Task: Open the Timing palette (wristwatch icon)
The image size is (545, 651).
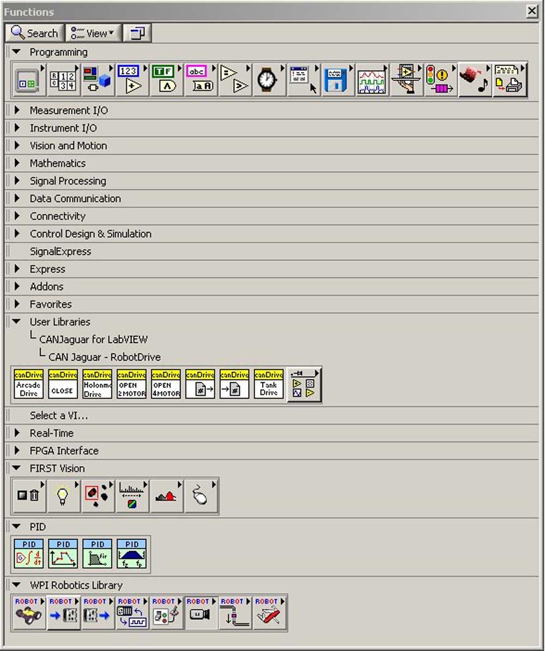Action: pyautogui.click(x=269, y=80)
